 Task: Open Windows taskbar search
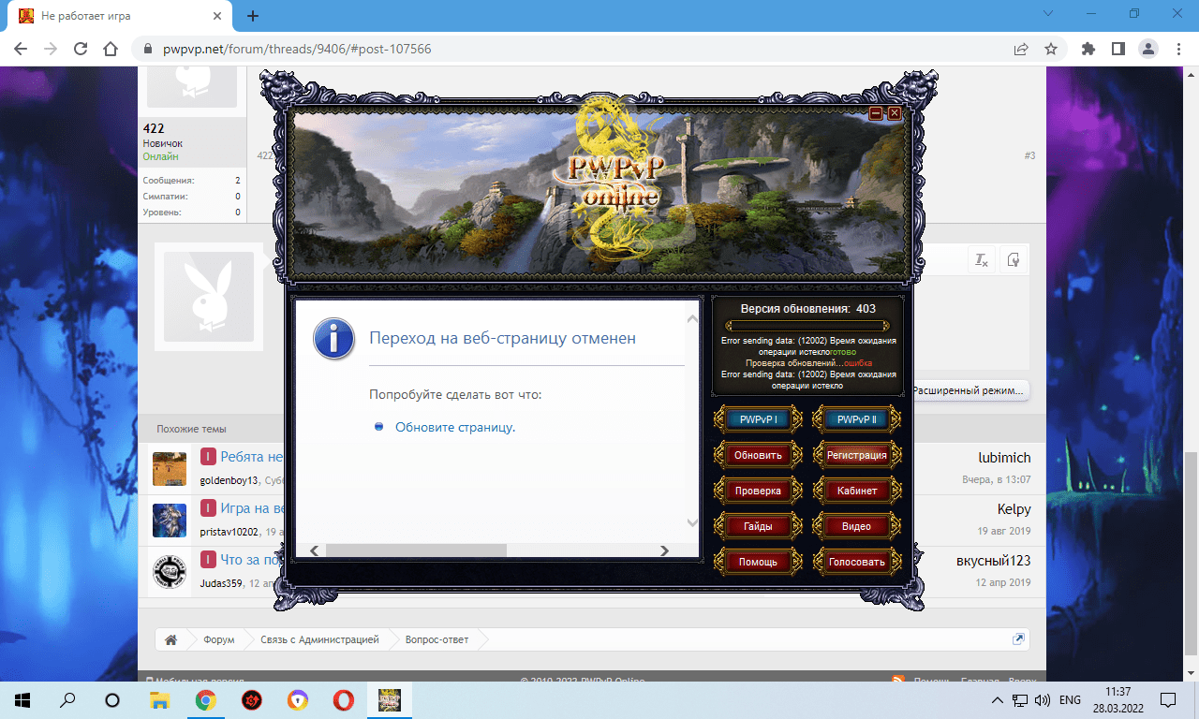click(x=67, y=699)
